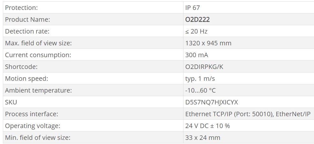Click the Current consumption label
The width and height of the screenshot is (314, 144).
coord(38,55)
